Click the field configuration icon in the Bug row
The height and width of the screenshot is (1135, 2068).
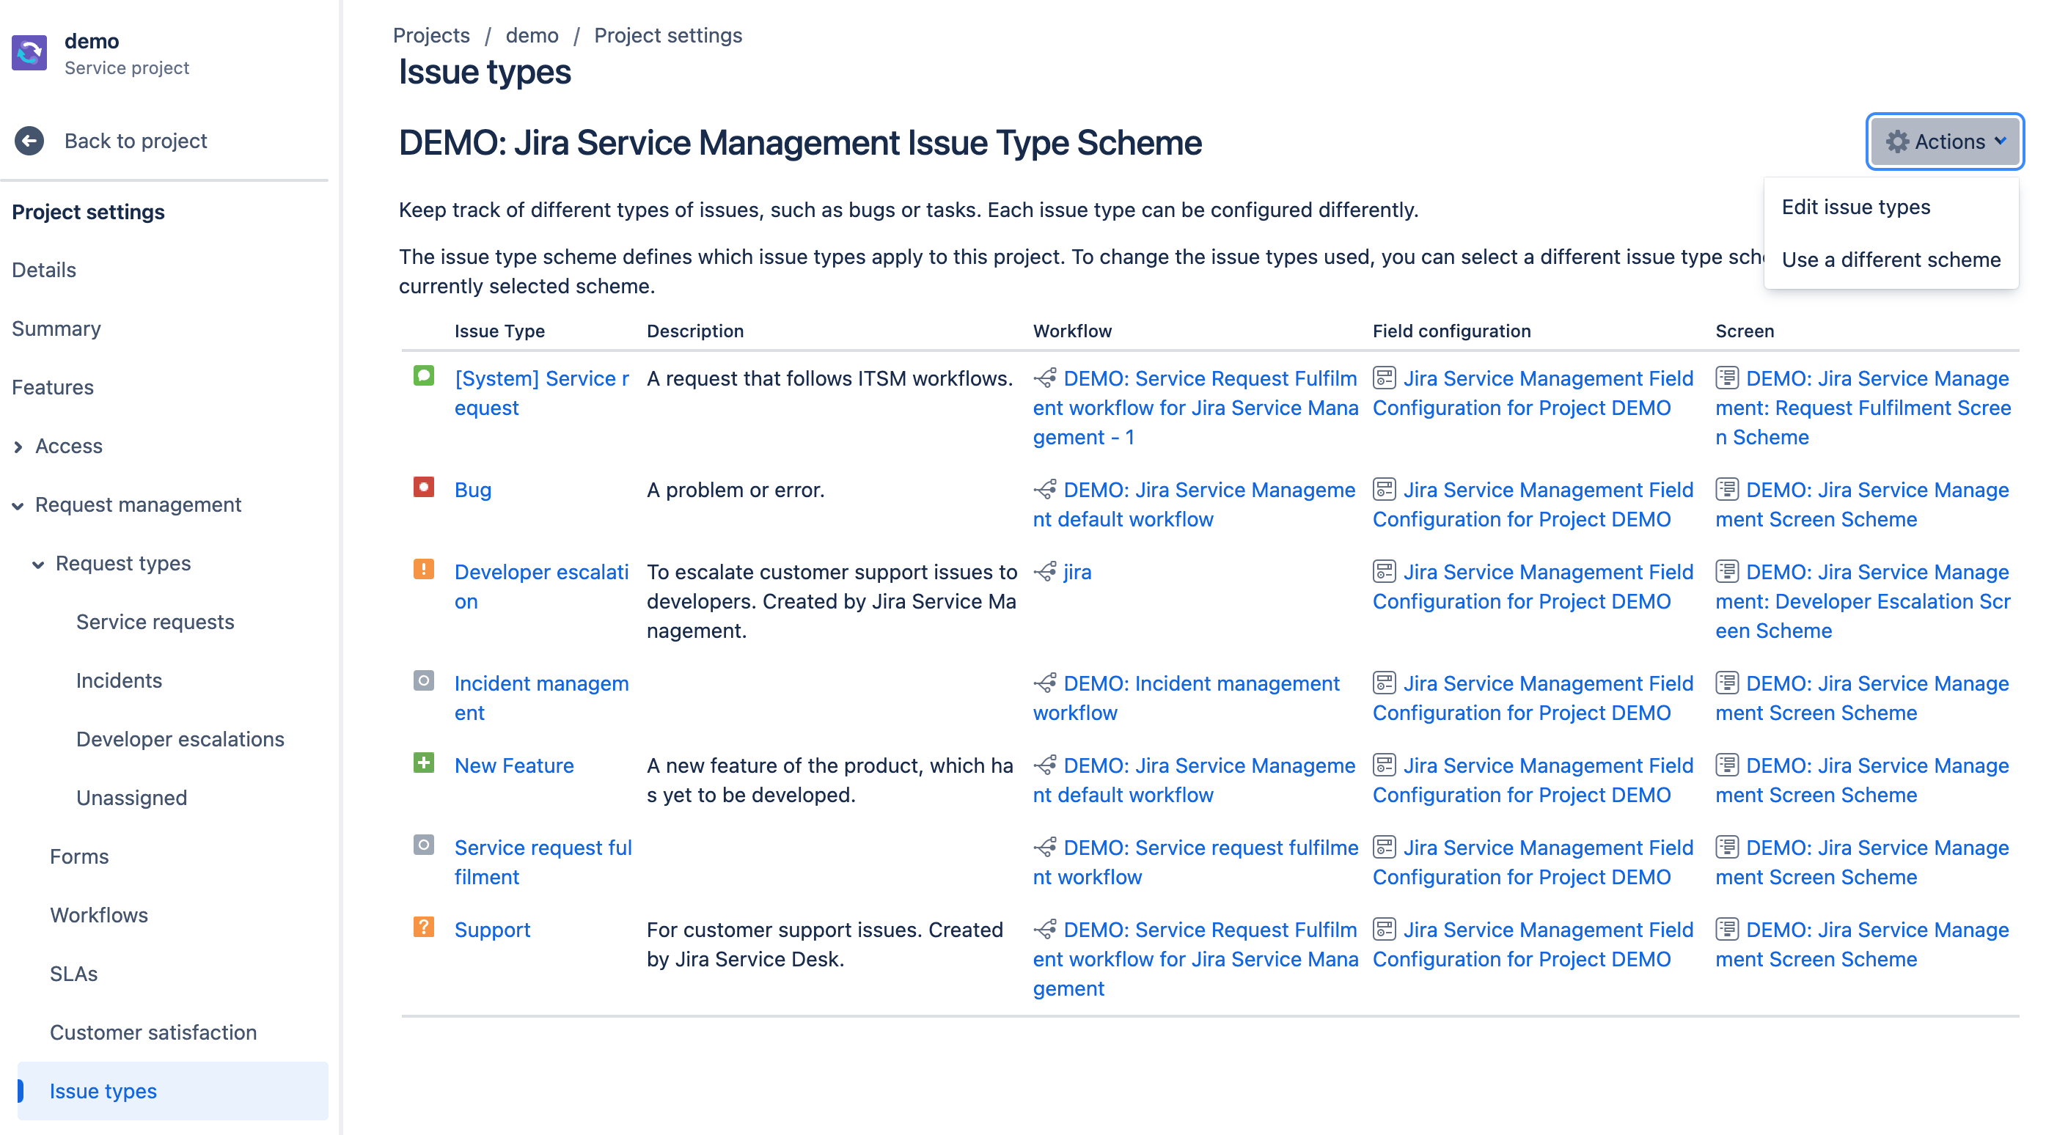(1385, 489)
